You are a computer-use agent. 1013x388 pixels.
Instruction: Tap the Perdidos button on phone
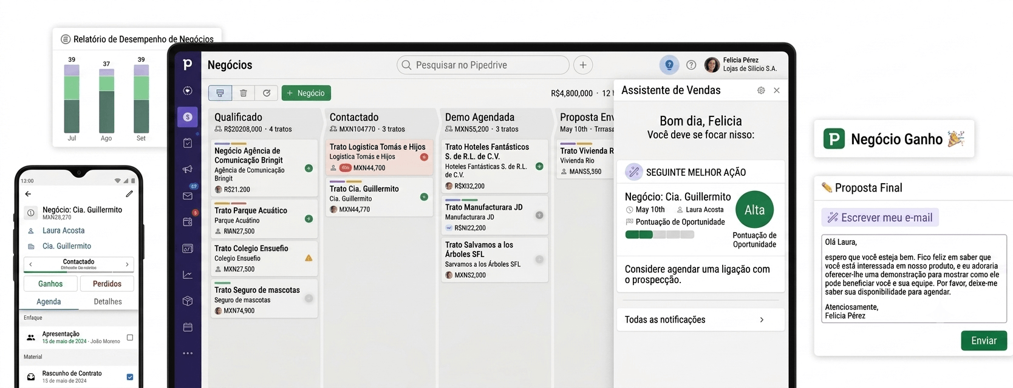pyautogui.click(x=107, y=284)
